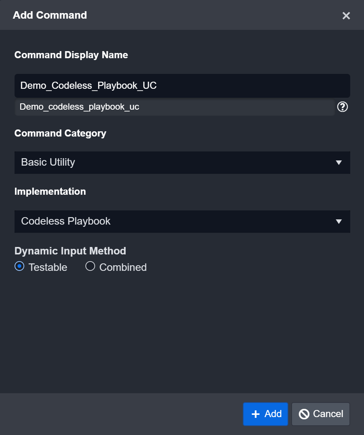
Task: Click the Add Command dialog title
Action: (50, 15)
